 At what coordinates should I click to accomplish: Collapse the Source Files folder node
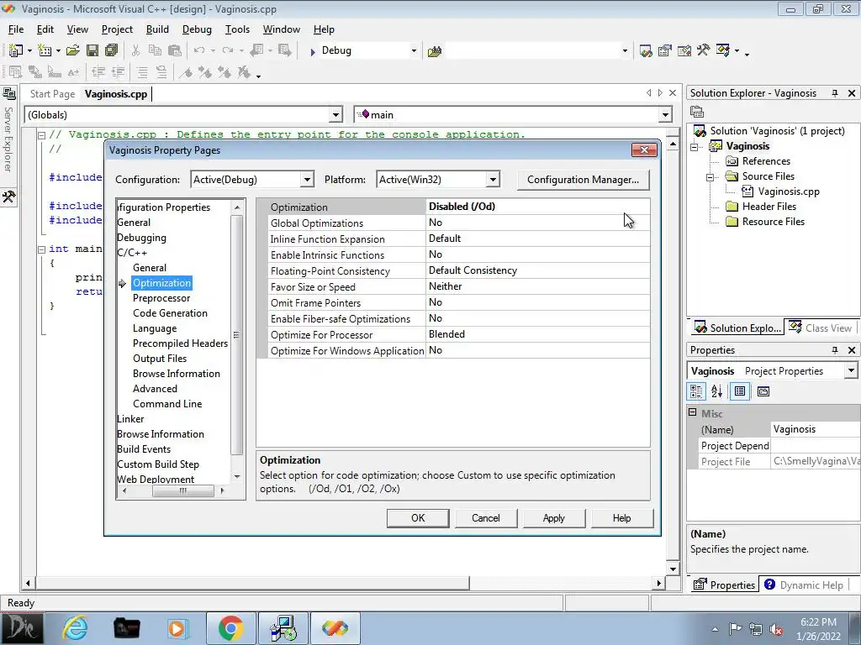point(710,177)
